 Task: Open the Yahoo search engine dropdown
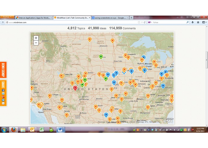[x=150, y=22]
